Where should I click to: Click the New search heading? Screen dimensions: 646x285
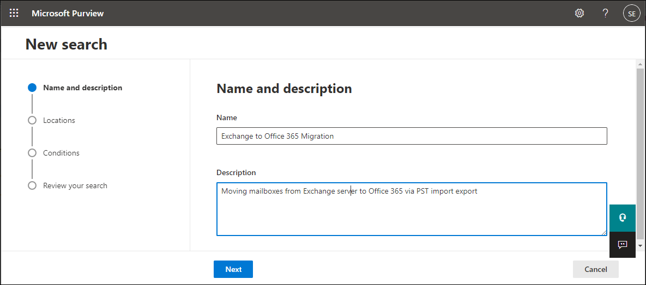coord(67,44)
